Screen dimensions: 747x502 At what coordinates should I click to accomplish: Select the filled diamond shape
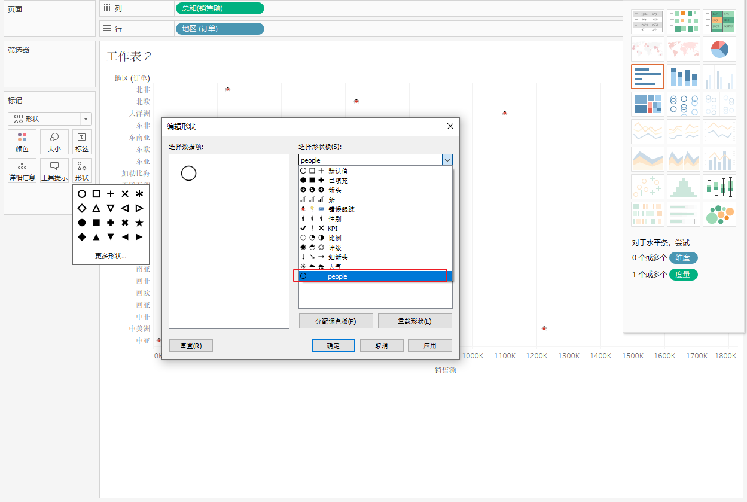[x=82, y=237]
